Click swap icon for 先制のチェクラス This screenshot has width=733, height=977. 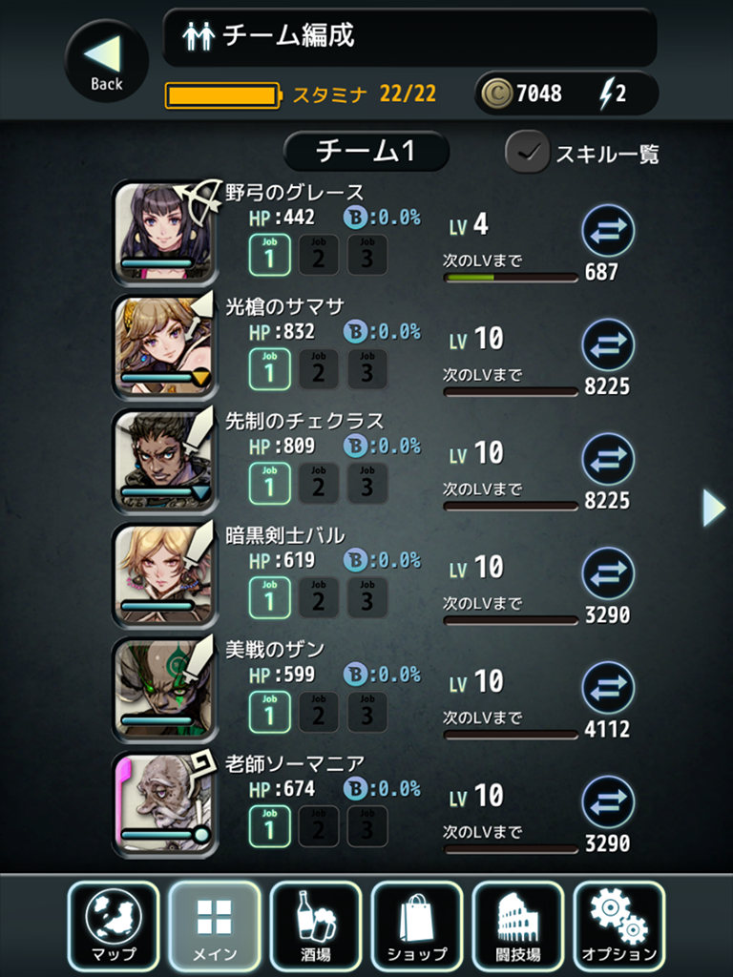click(x=608, y=459)
